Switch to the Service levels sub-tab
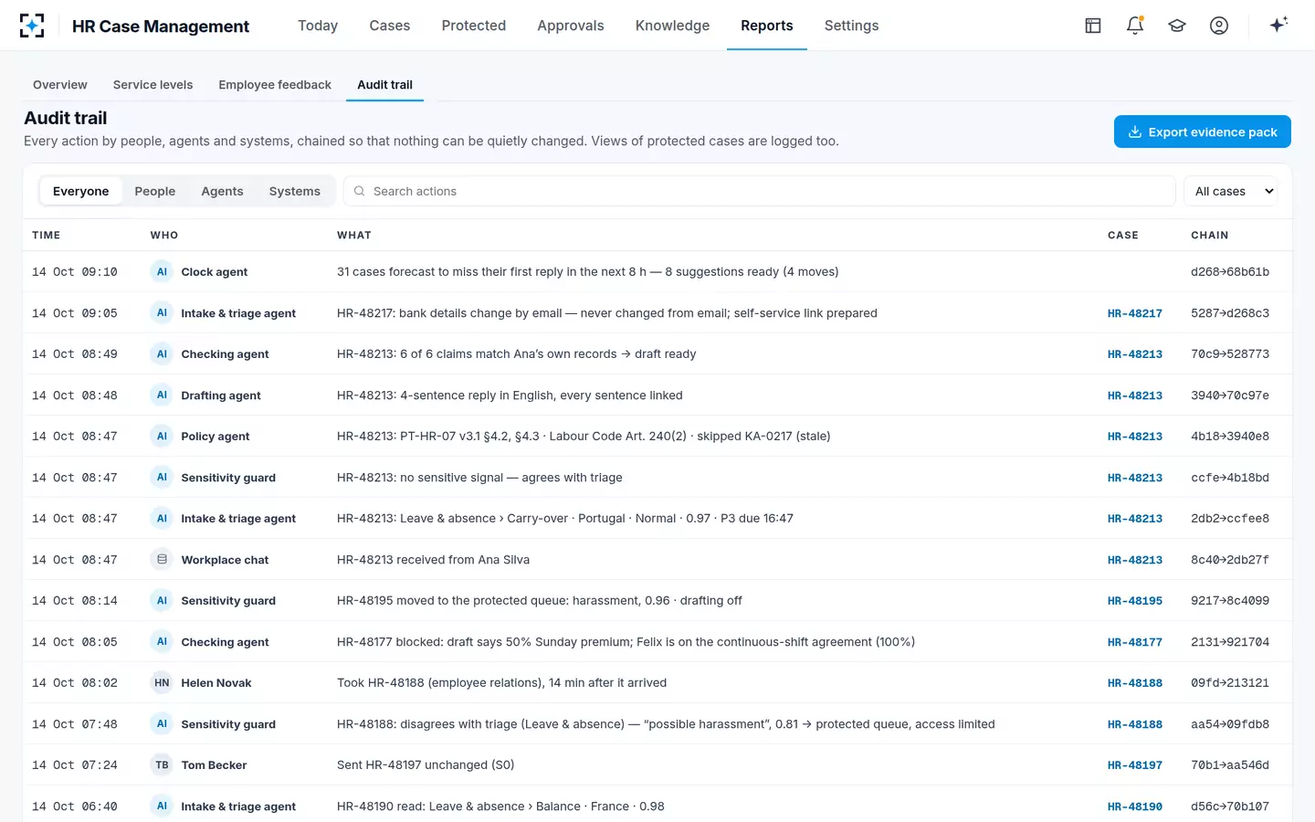The height and width of the screenshot is (822, 1315). tap(153, 85)
